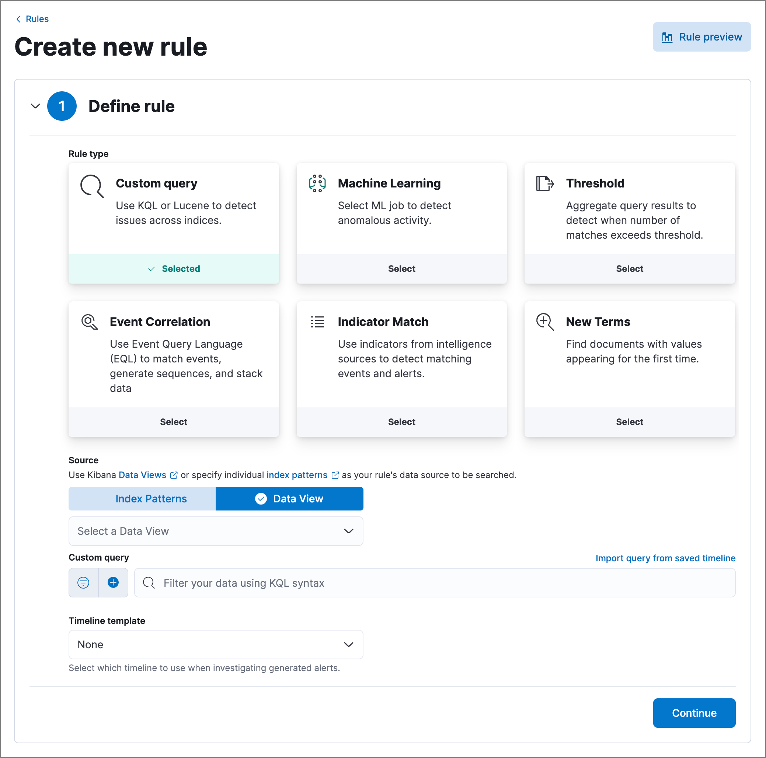Click the Machine Learning card icon
This screenshot has height=758, width=766.
317,183
